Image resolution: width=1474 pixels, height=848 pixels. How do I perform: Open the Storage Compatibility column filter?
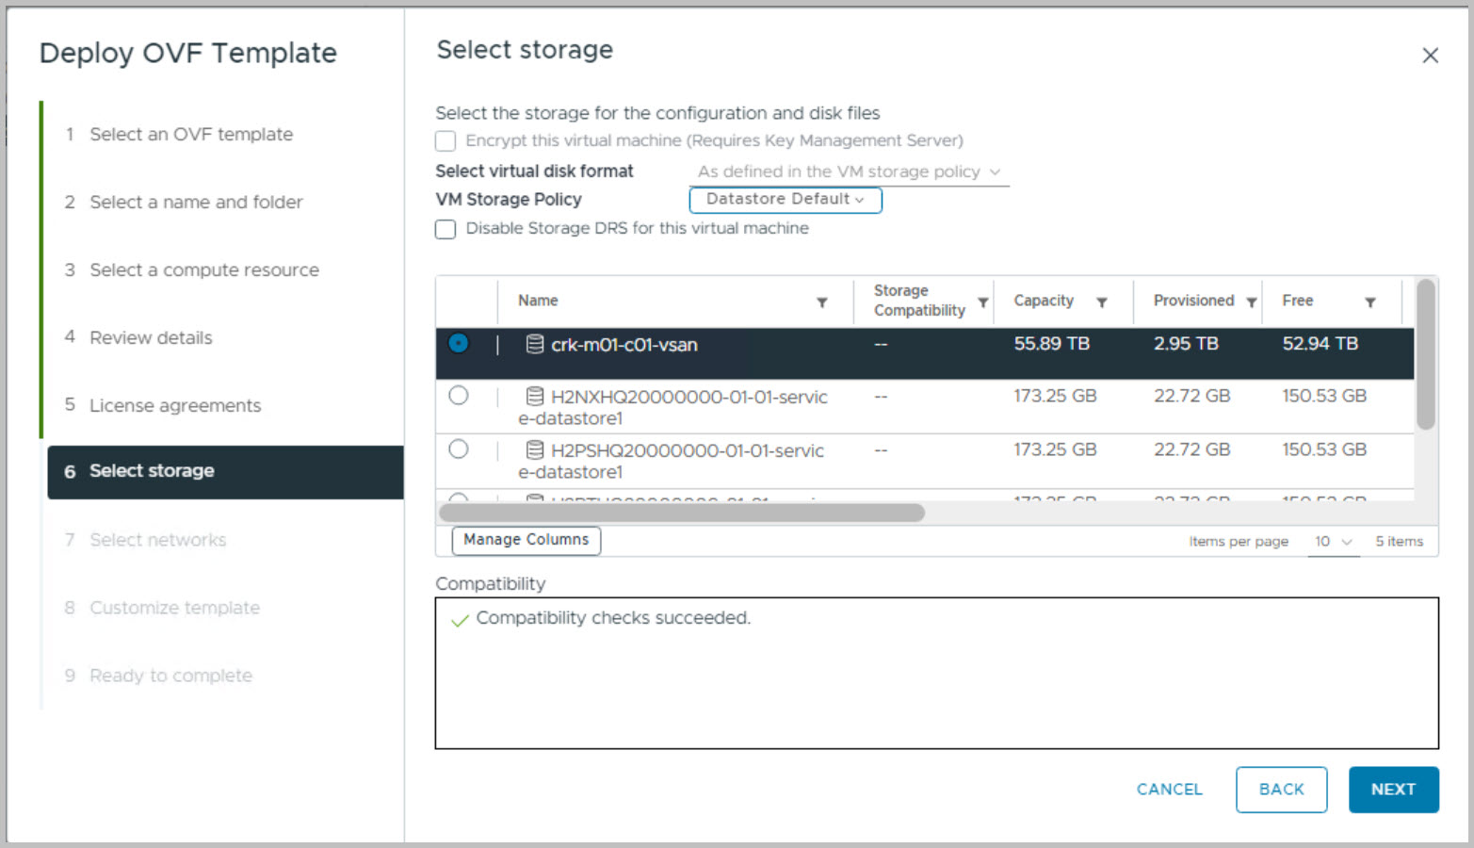coord(982,302)
